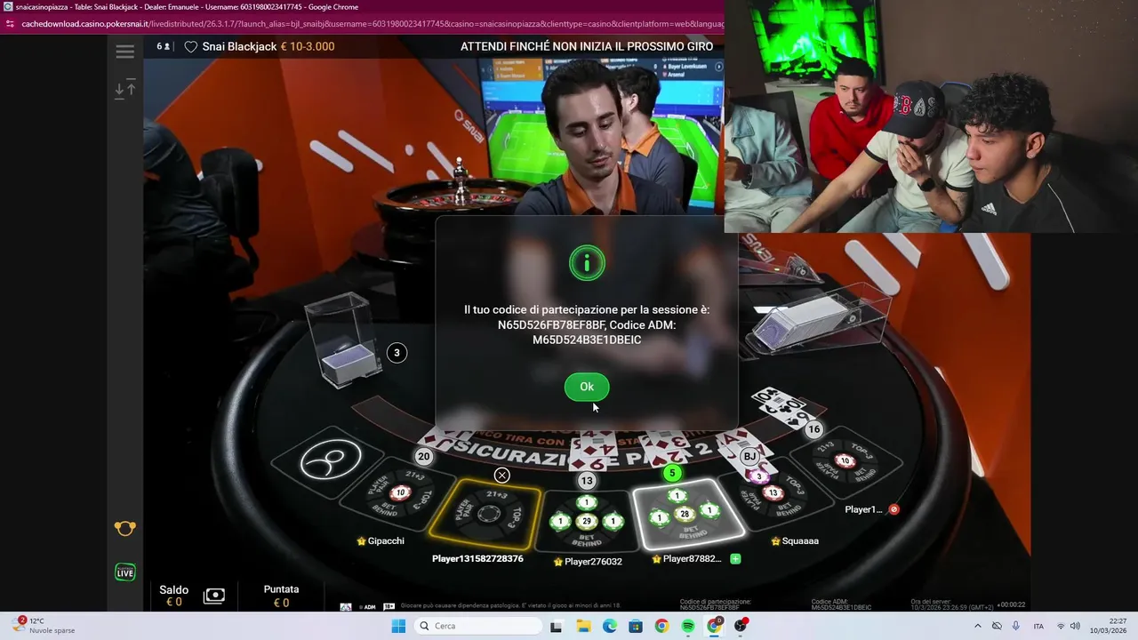Click the ATTENDI FINCHÉ NON INIZIA message
This screenshot has height=640, width=1138.
(x=587, y=46)
